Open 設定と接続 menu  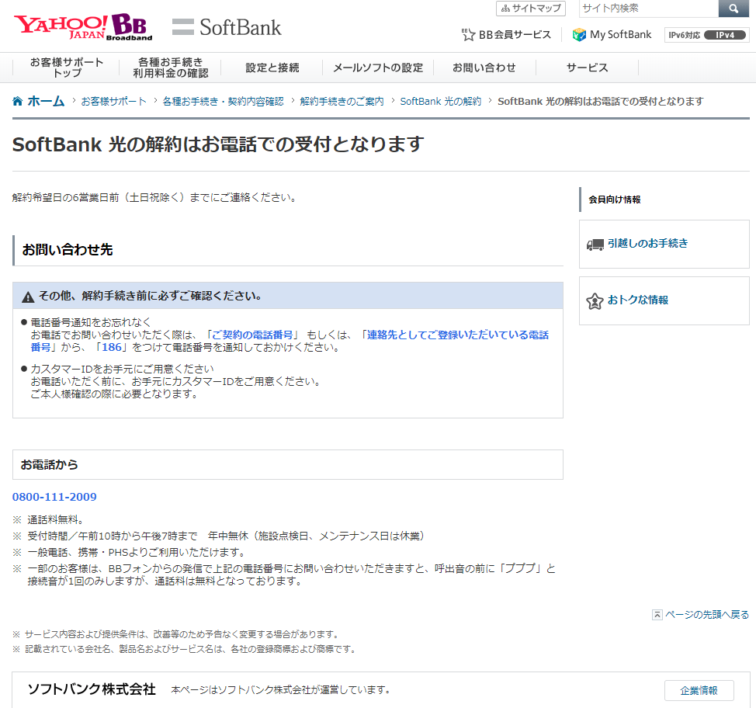(x=272, y=68)
